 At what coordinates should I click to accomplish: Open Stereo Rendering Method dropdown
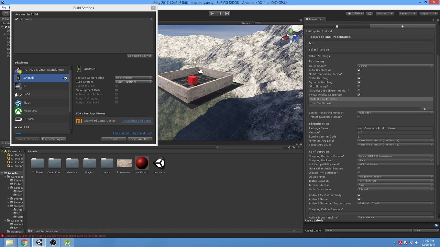point(396,113)
